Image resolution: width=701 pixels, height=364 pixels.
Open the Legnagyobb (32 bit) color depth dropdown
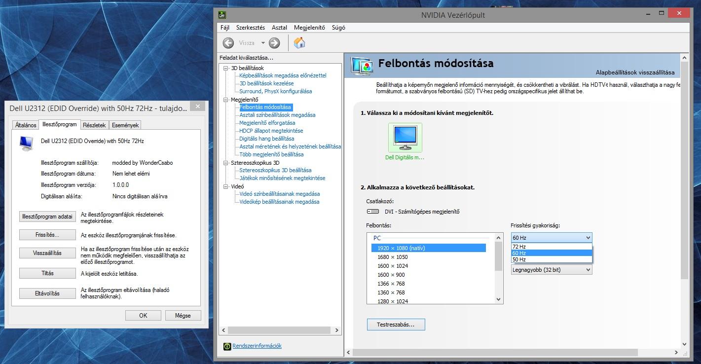click(x=551, y=270)
